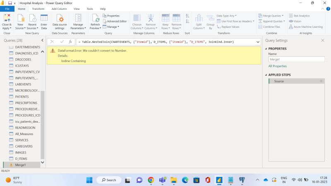The image size is (331, 186).
Task: Collapse the APPLIED STEPS section
Action: (266, 75)
